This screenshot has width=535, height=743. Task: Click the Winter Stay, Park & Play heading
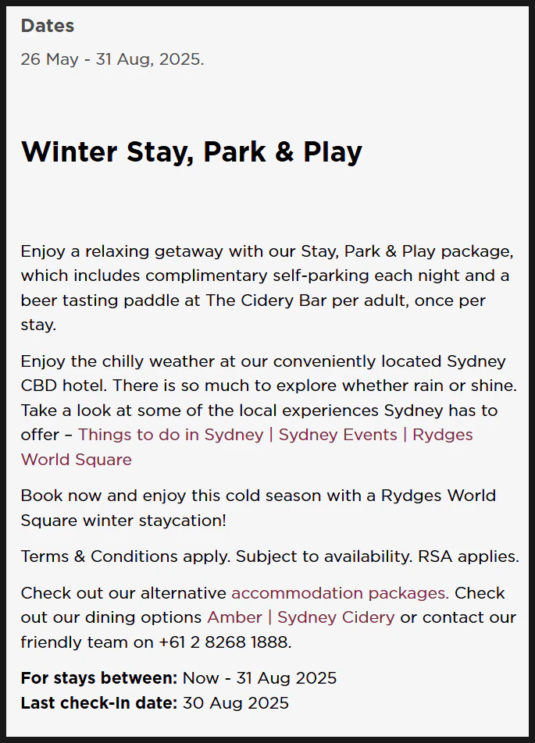(x=191, y=152)
